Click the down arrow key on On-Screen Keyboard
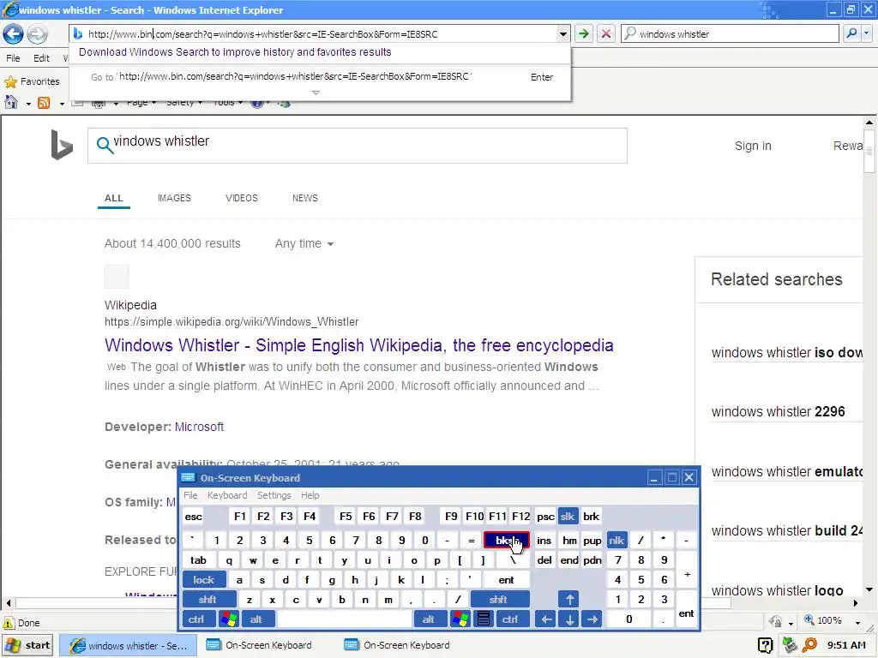Image resolution: width=878 pixels, height=658 pixels. pos(569,619)
